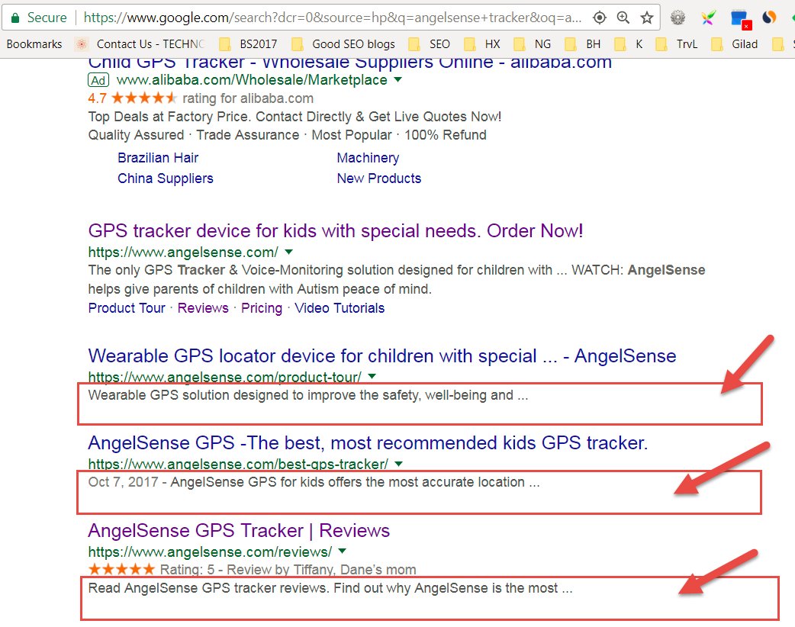The image size is (795, 627).
Task: Open Machinery sitelink
Action: [368, 158]
